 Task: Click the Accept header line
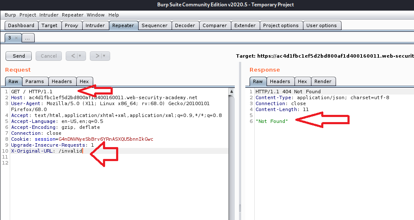117,115
